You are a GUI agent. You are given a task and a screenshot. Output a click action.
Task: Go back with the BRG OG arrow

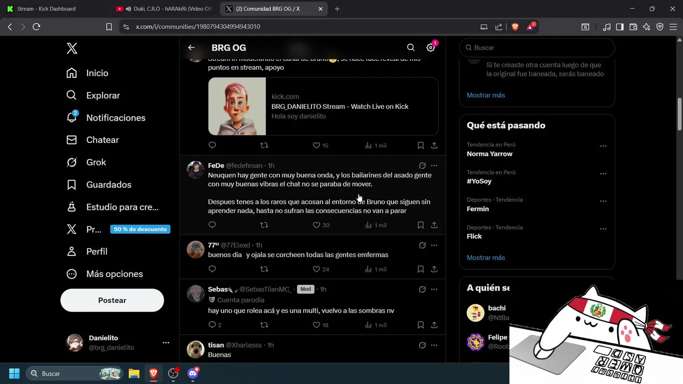coord(192,47)
